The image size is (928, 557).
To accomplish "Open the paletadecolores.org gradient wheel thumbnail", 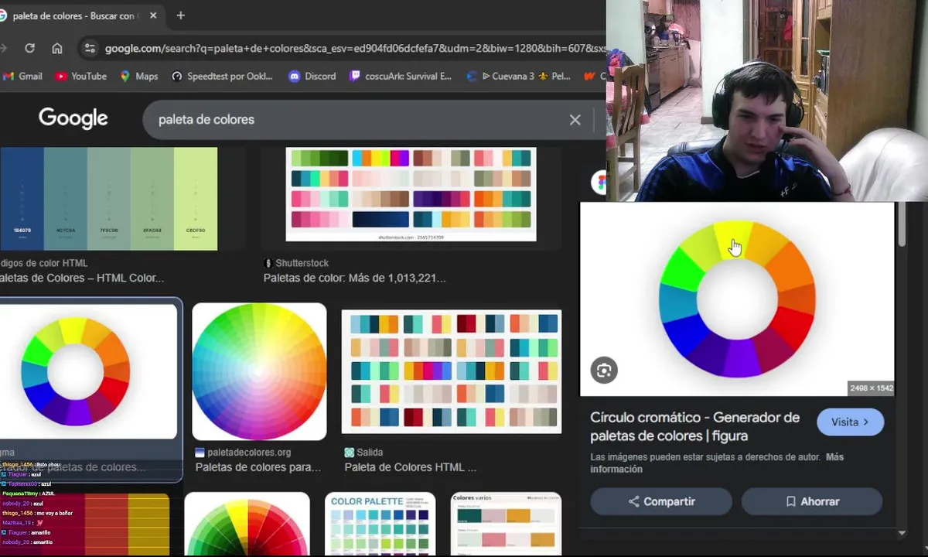I will point(259,371).
